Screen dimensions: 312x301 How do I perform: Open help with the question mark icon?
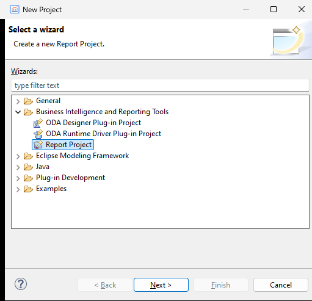(21, 284)
